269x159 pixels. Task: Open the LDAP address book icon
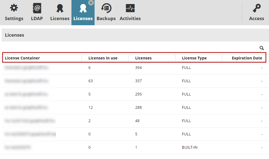pos(37,8)
